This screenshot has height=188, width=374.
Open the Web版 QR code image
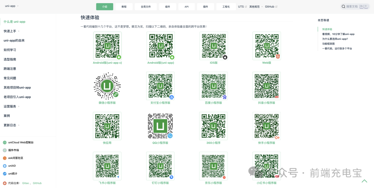point(267,46)
